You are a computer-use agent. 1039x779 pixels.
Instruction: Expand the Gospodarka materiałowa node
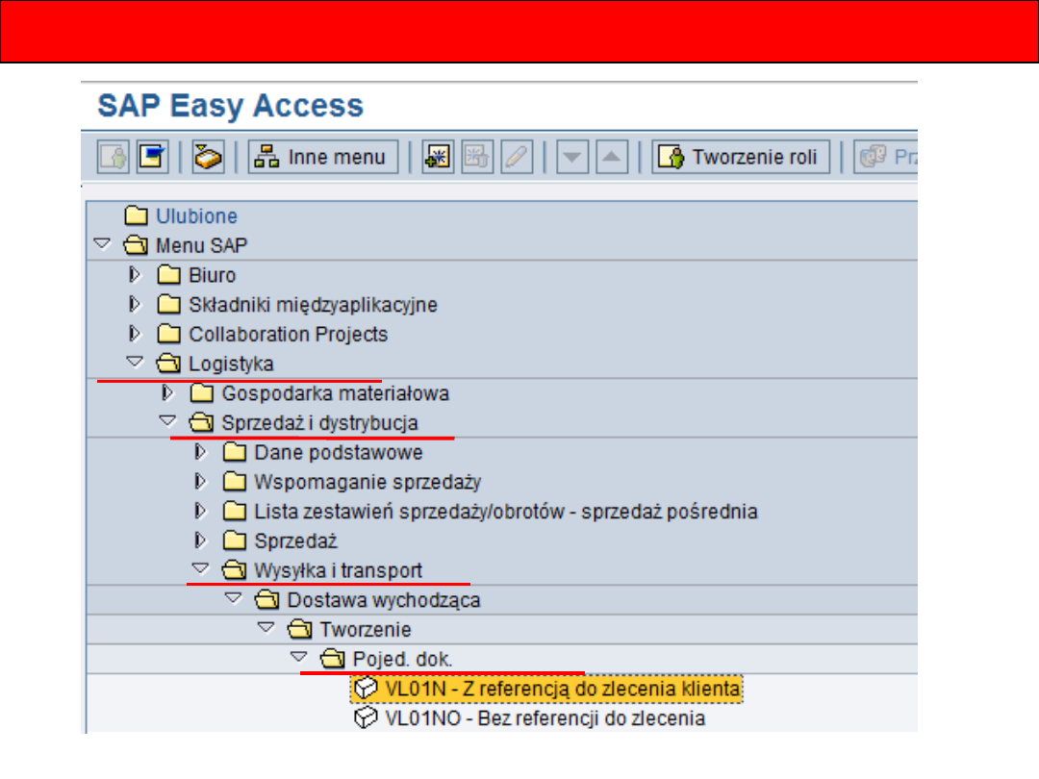(167, 392)
